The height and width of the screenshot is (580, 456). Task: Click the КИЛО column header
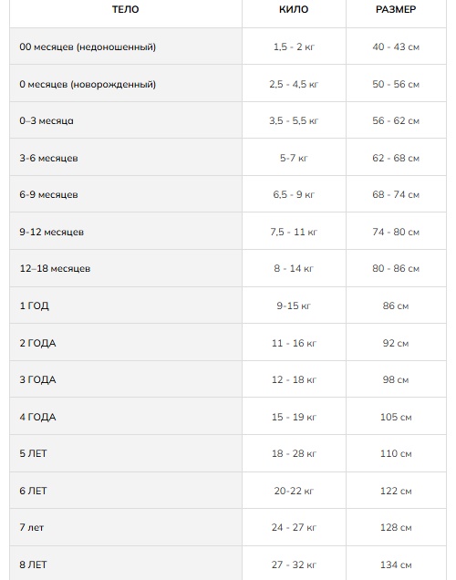coord(294,9)
